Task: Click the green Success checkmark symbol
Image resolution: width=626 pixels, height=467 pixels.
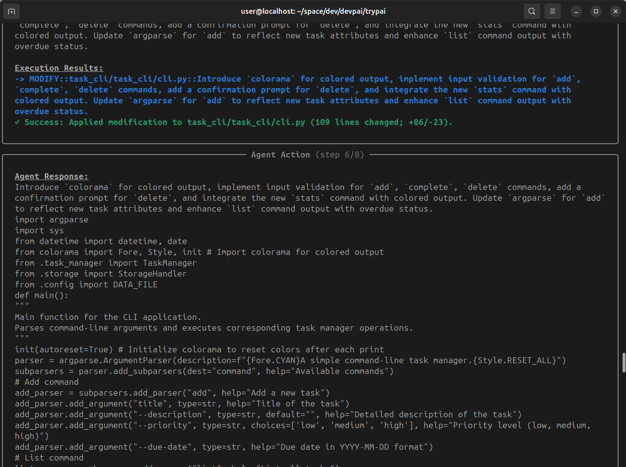Action: 18,122
